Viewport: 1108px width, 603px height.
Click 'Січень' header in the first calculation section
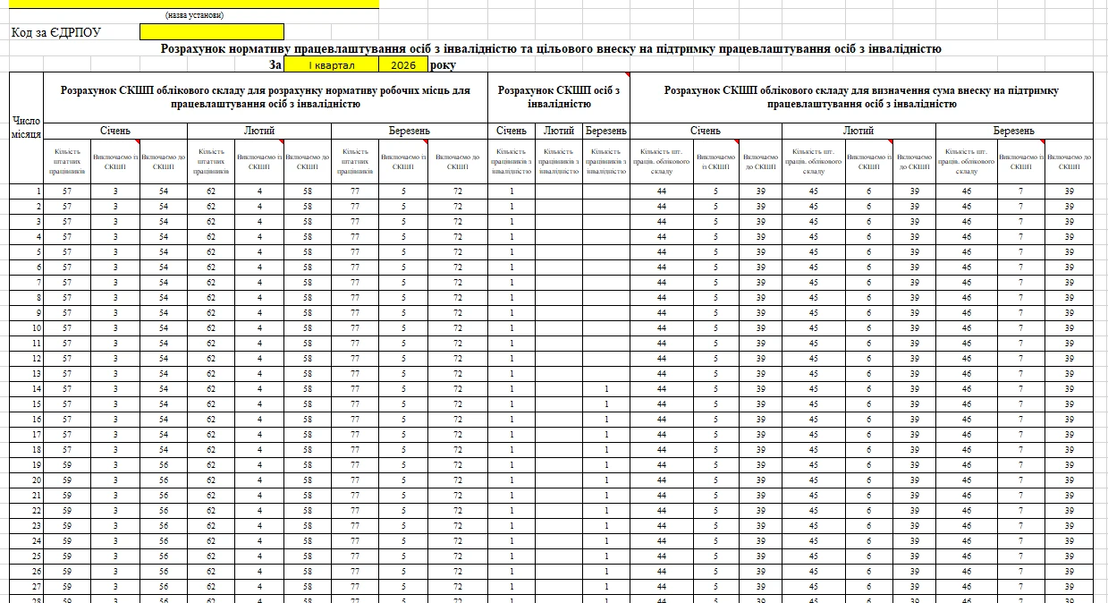tap(115, 131)
